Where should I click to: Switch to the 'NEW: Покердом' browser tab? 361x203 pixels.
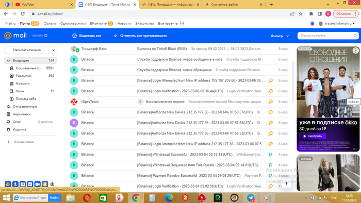[170, 4]
